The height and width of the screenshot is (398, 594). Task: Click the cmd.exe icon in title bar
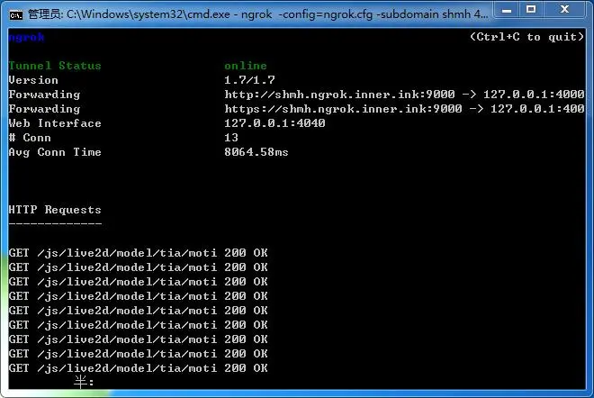coord(16,15)
